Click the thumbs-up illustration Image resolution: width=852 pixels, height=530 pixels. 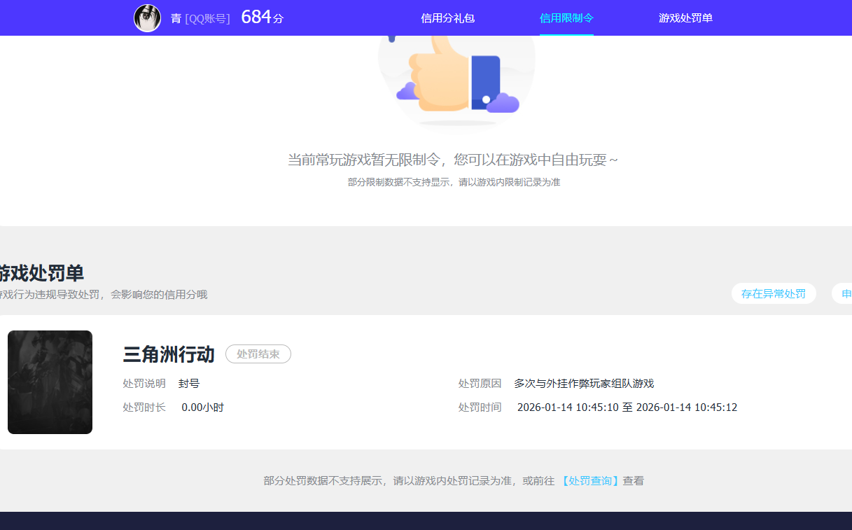pos(456,81)
